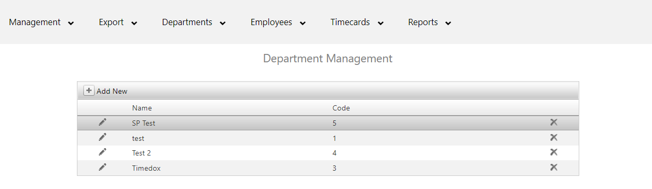Delete the SP Test department
652x189 pixels.
point(554,123)
